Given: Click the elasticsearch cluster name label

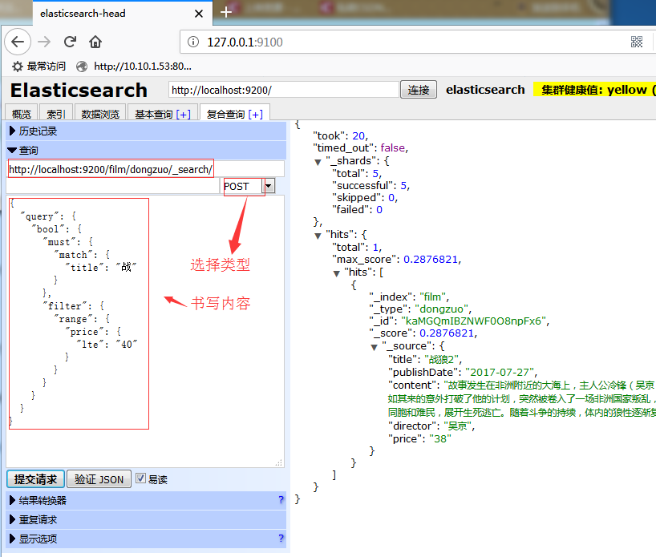Looking at the screenshot, I should (x=485, y=90).
